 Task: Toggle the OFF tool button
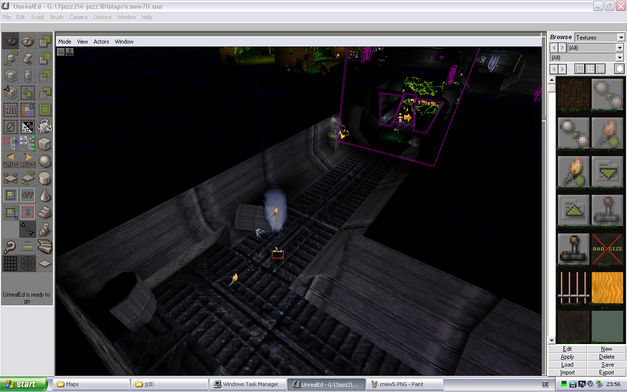(x=27, y=195)
